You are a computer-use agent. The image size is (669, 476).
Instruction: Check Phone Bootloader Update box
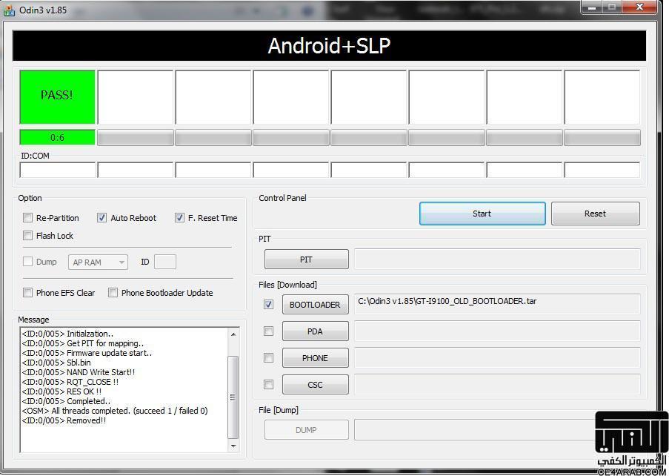pyautogui.click(x=113, y=293)
